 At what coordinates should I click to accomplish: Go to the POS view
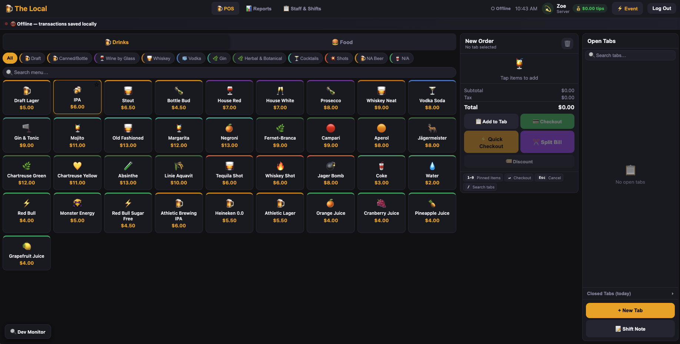(226, 9)
